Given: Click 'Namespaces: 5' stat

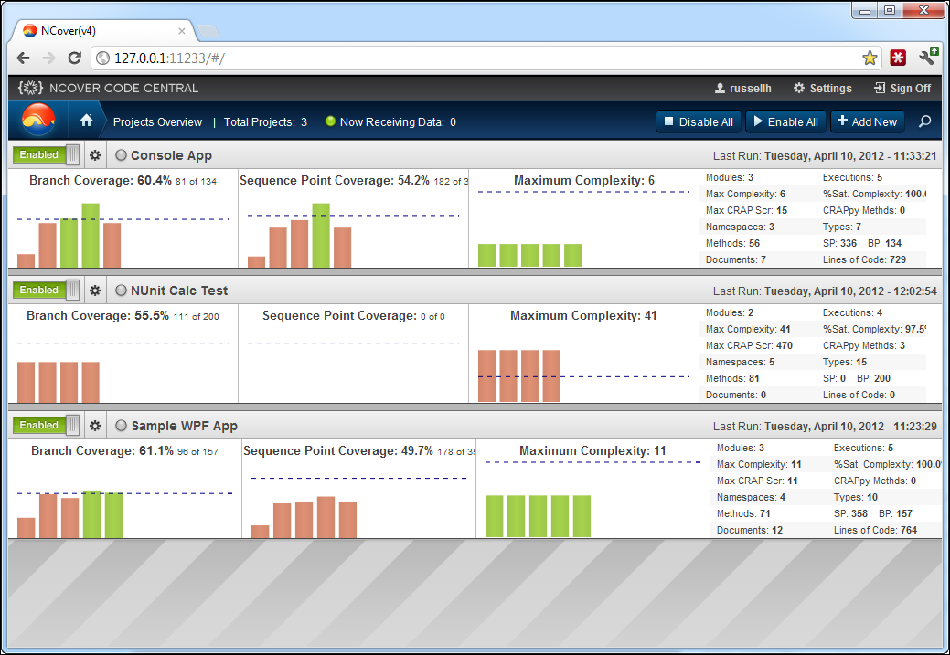Looking at the screenshot, I should 740,362.
